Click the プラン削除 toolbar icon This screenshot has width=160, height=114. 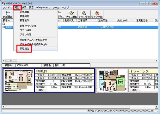[x=97, y=15]
